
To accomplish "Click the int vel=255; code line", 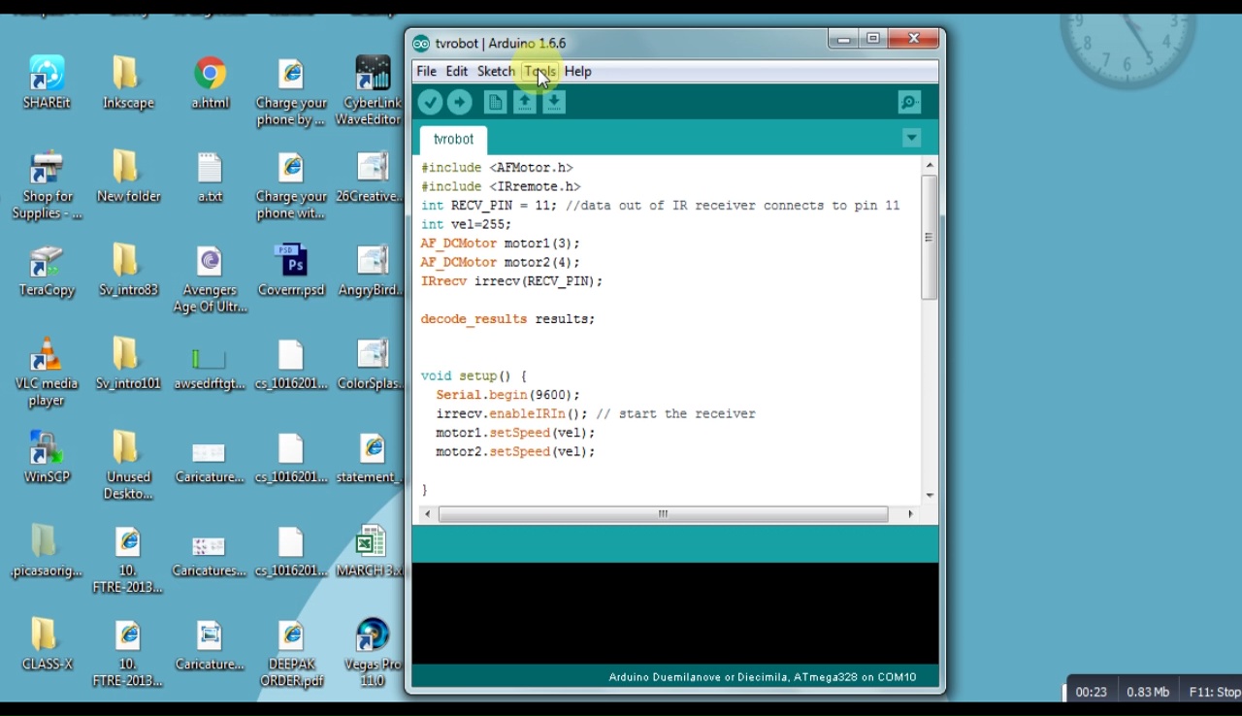I will [466, 224].
